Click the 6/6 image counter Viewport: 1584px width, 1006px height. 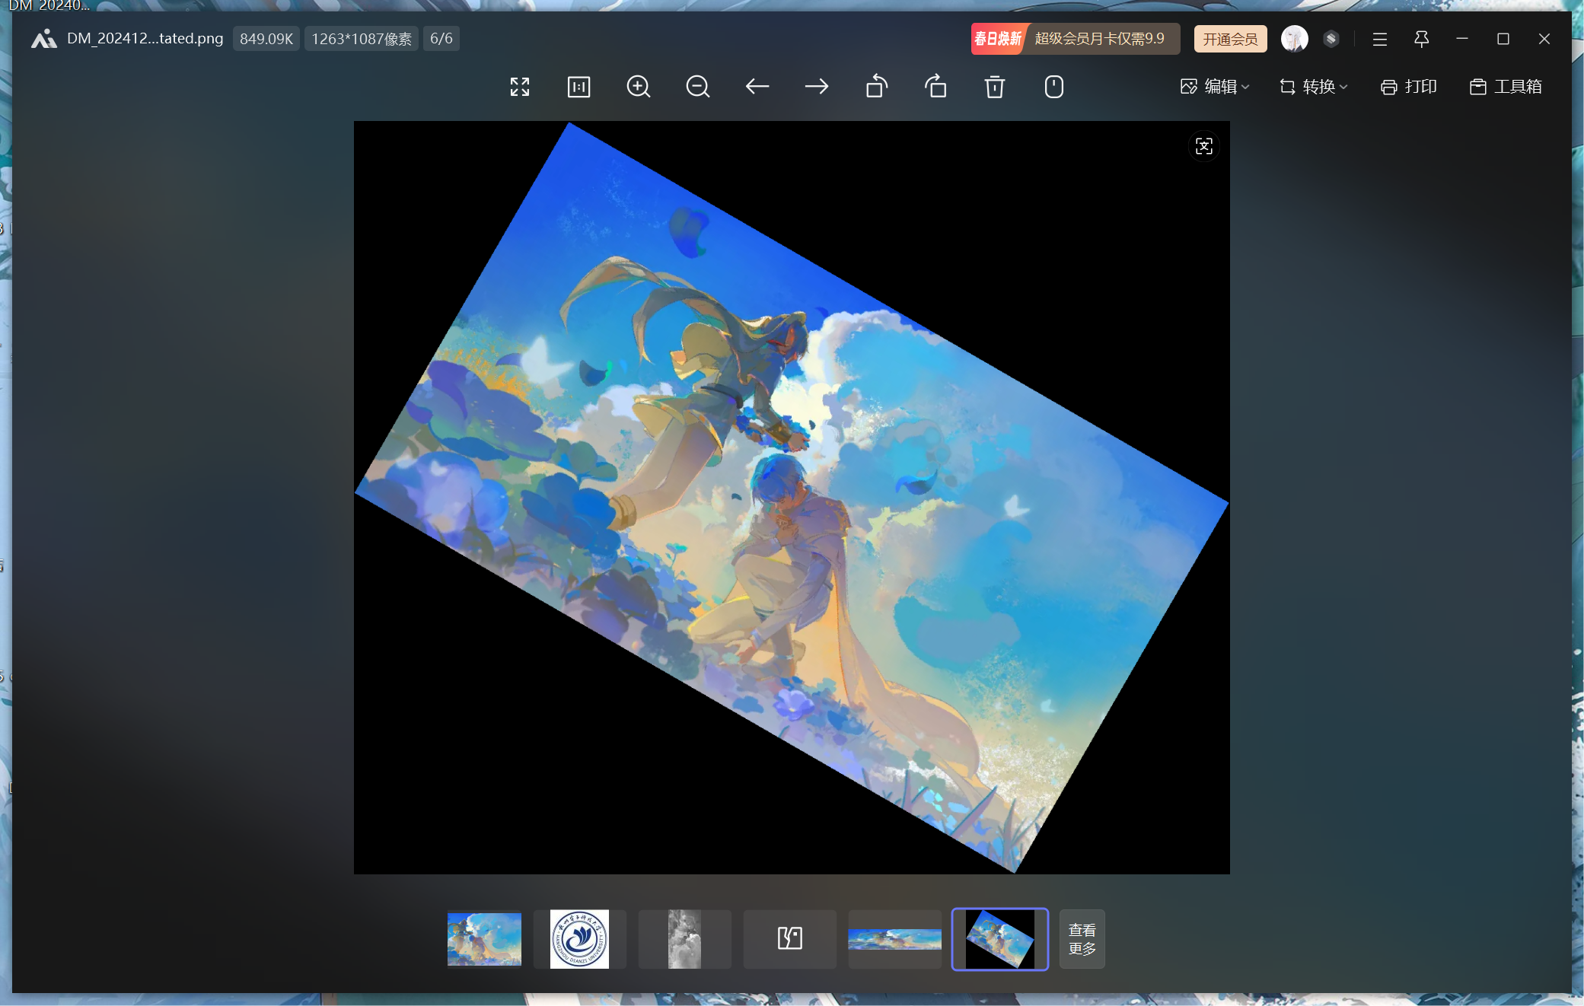(x=441, y=39)
